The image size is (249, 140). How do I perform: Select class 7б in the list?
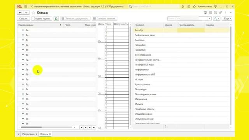point(56,74)
